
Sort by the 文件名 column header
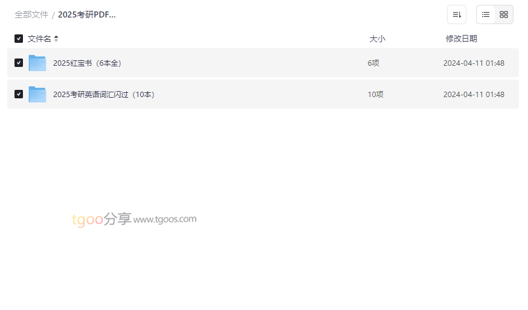coord(39,39)
